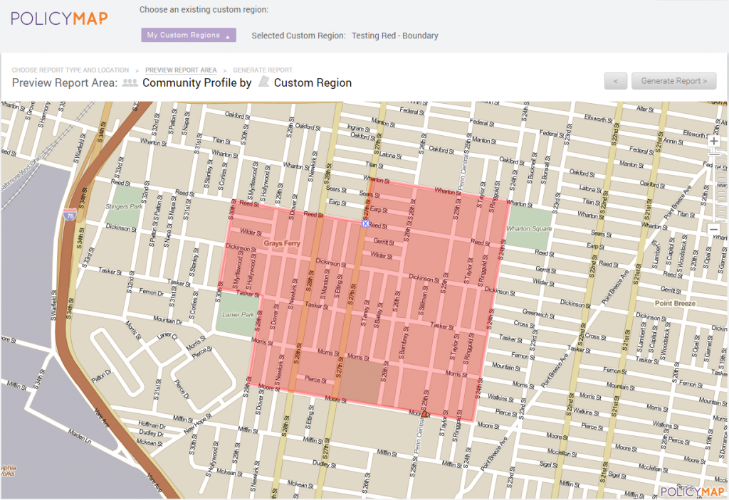Click the Greenwich St street label
Viewport: 729px width, 500px height.
[x=538, y=314]
